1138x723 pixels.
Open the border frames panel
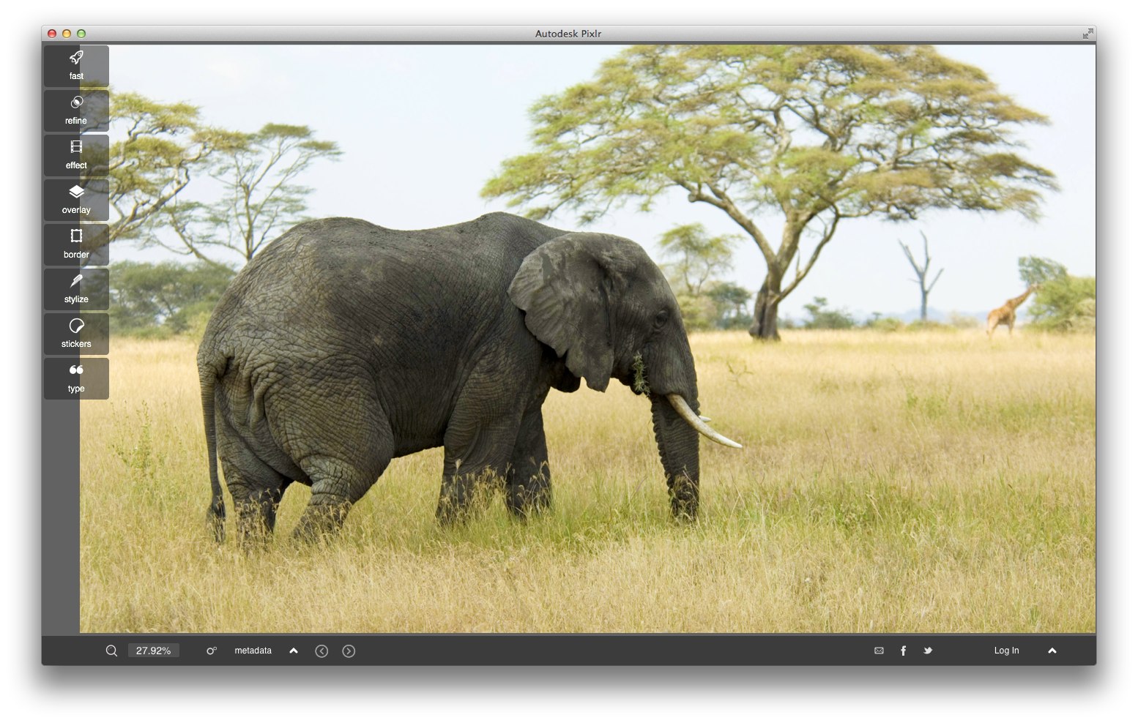point(76,244)
